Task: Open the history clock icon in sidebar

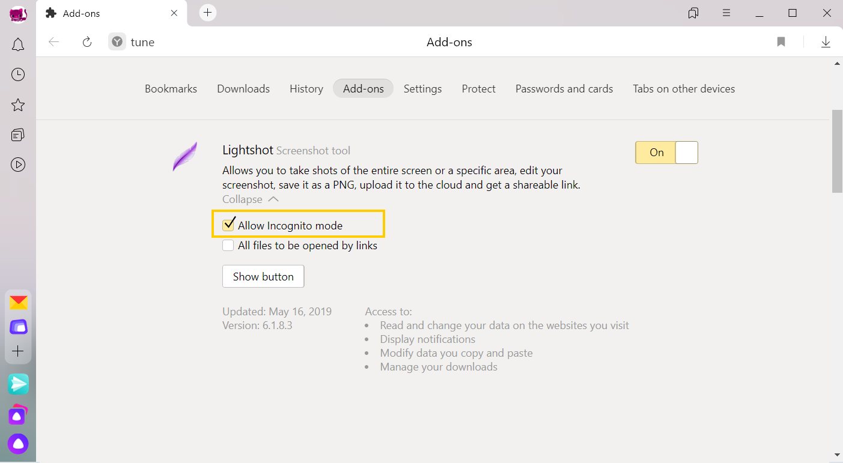Action: pyautogui.click(x=18, y=74)
